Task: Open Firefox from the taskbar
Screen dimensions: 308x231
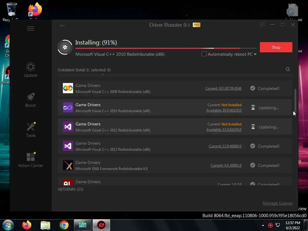Action: coord(27,225)
